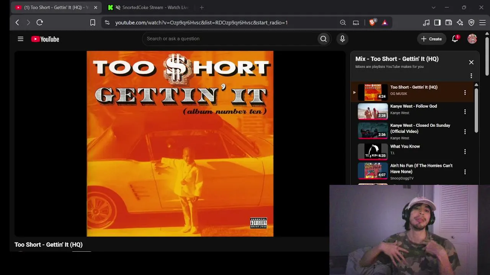Click the address bar URL
The height and width of the screenshot is (275, 490).
click(201, 23)
